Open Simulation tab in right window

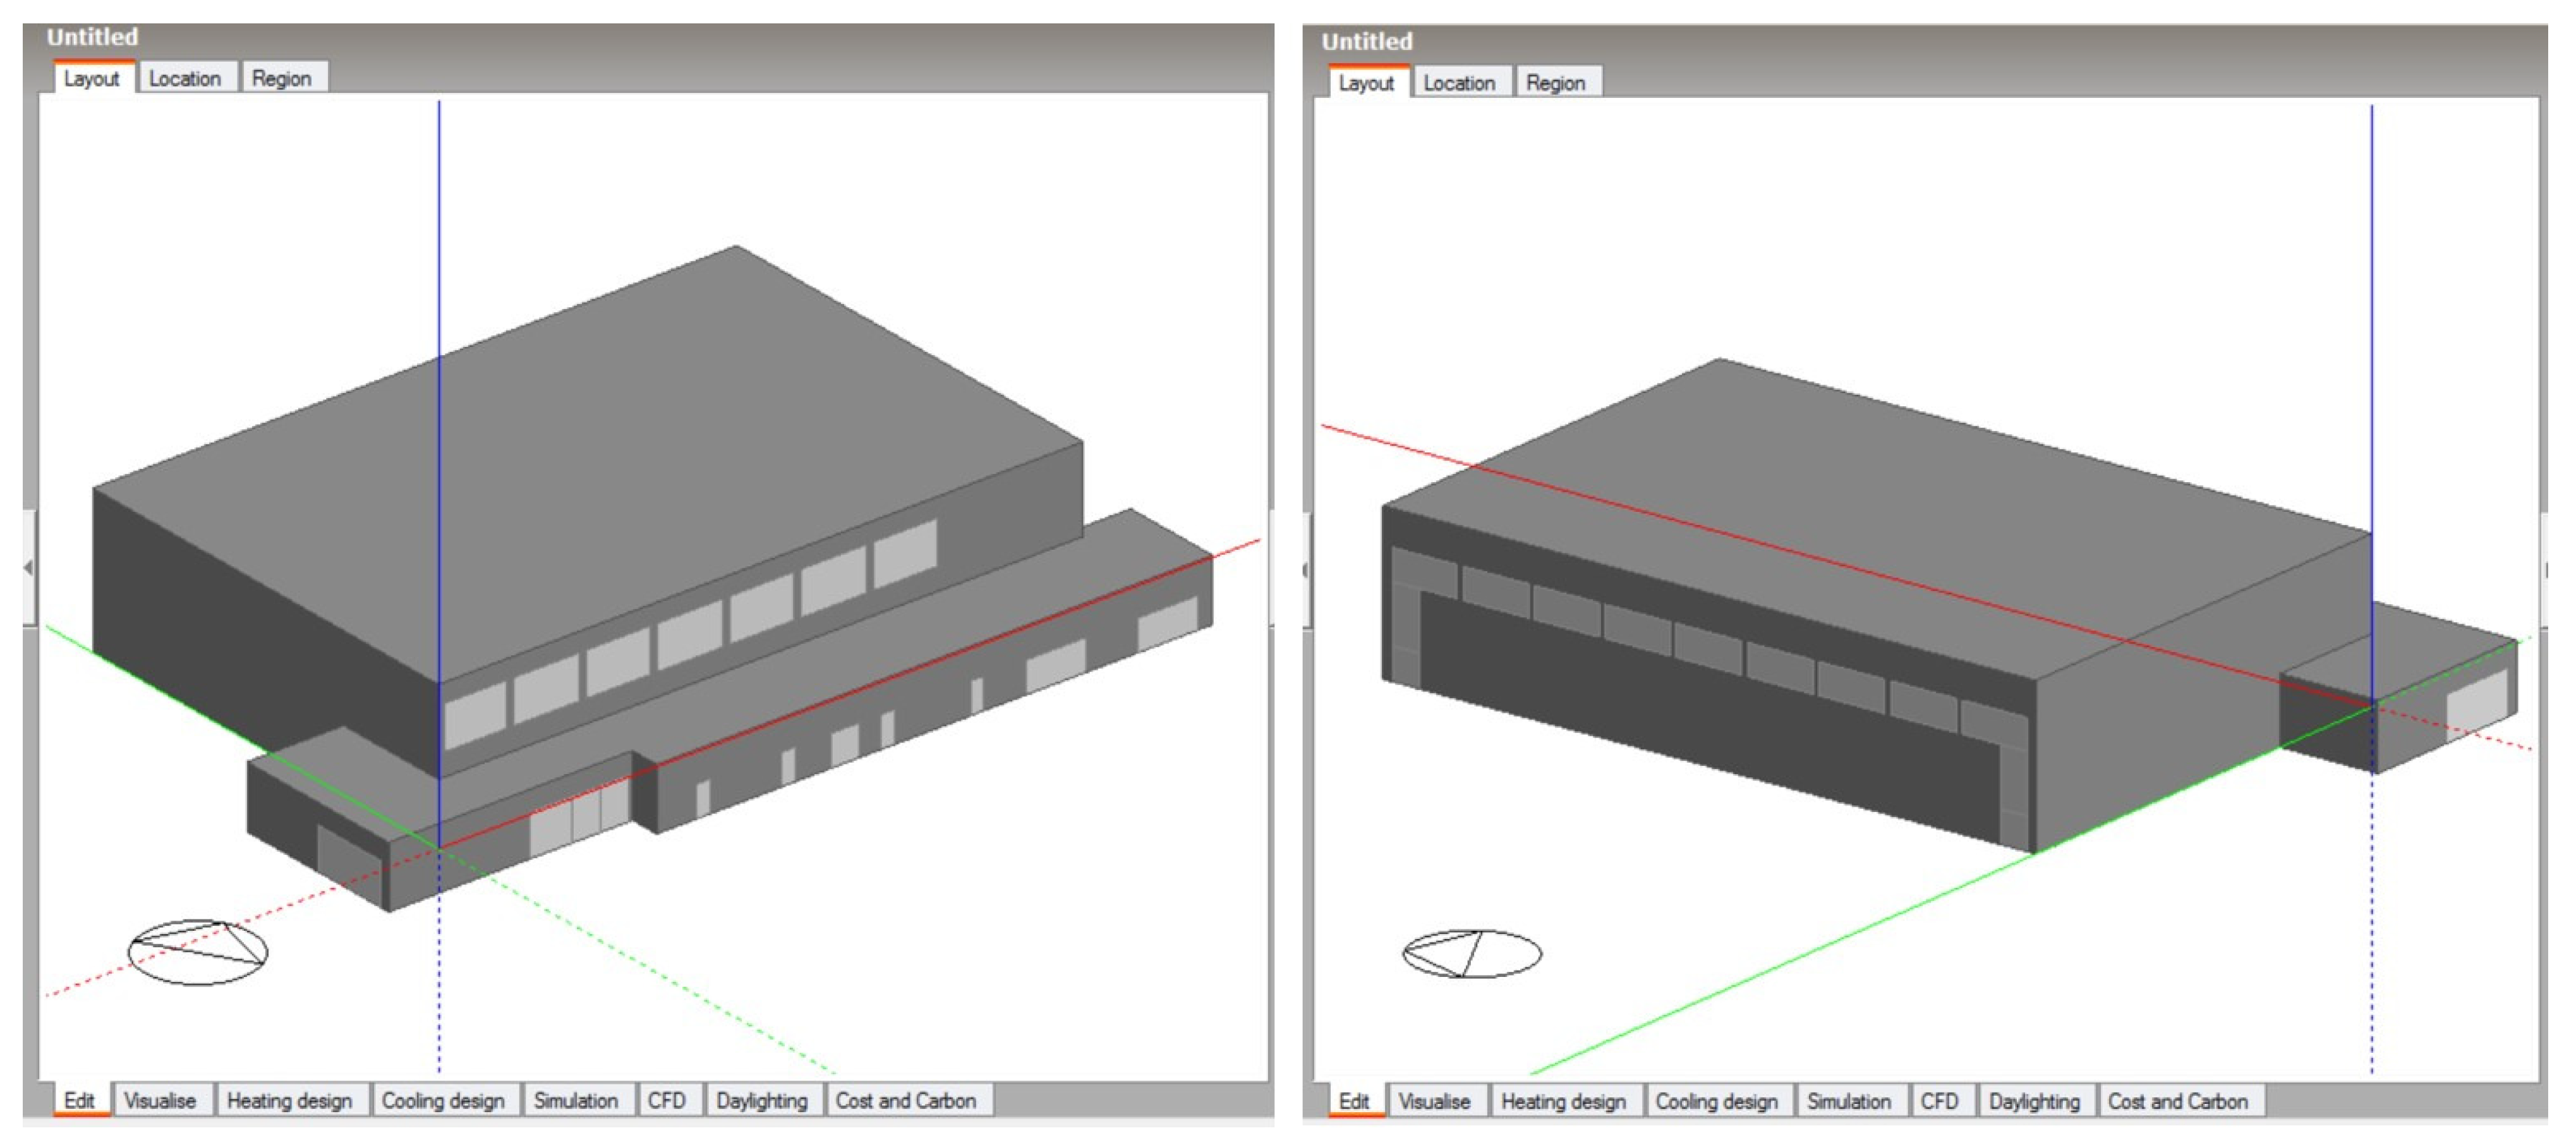[1848, 1101]
